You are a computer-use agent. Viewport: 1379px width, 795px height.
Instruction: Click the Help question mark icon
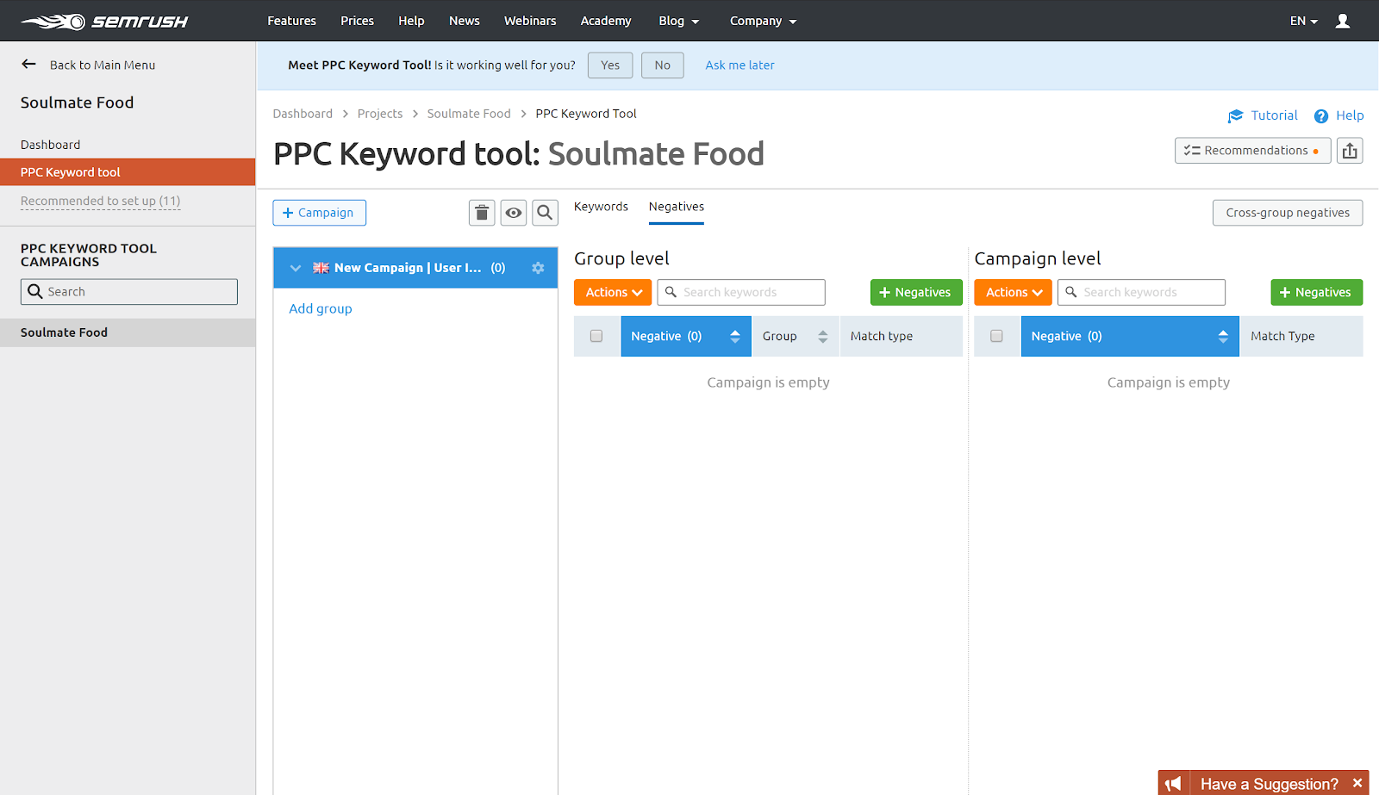(x=1321, y=115)
